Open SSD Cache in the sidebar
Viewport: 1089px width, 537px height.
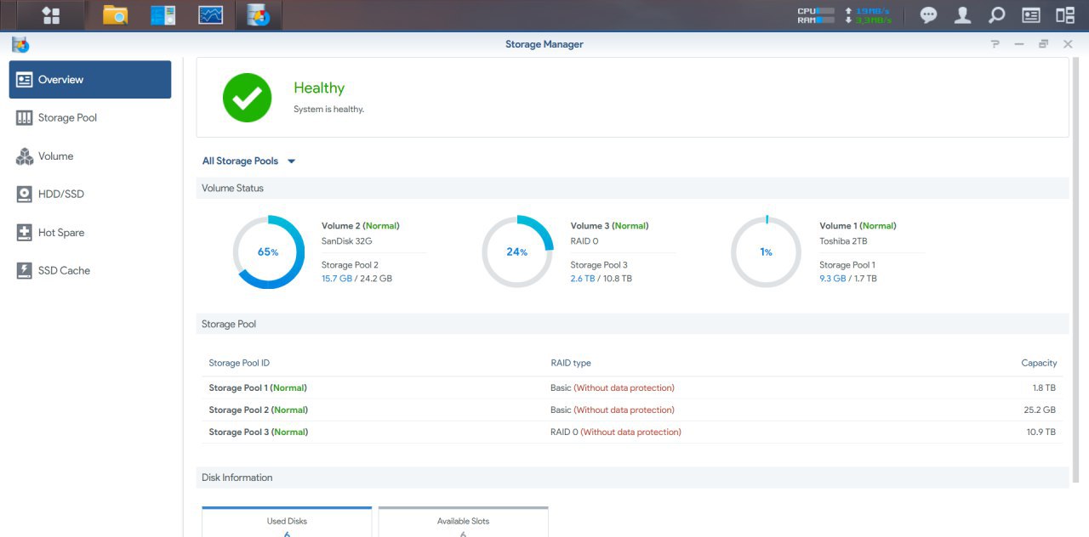point(64,271)
